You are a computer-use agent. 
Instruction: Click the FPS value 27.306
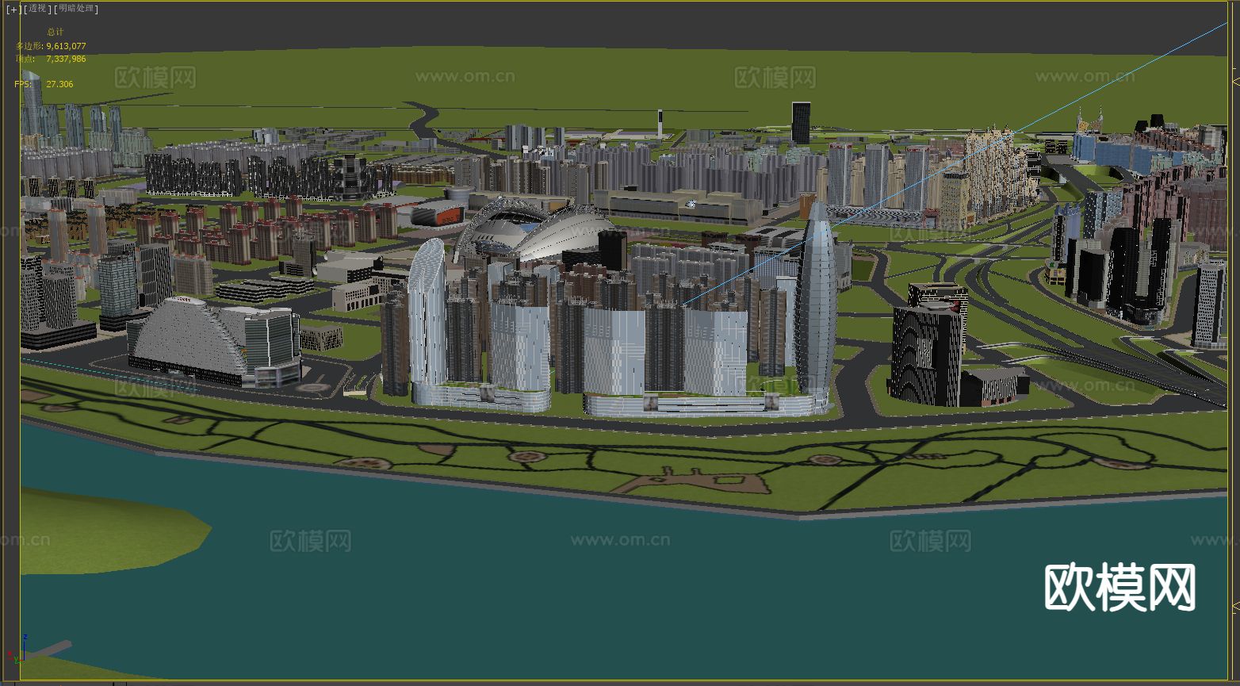point(59,84)
